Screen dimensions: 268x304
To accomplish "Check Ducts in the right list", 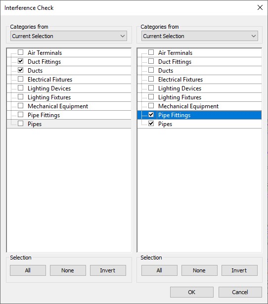I will point(151,70).
